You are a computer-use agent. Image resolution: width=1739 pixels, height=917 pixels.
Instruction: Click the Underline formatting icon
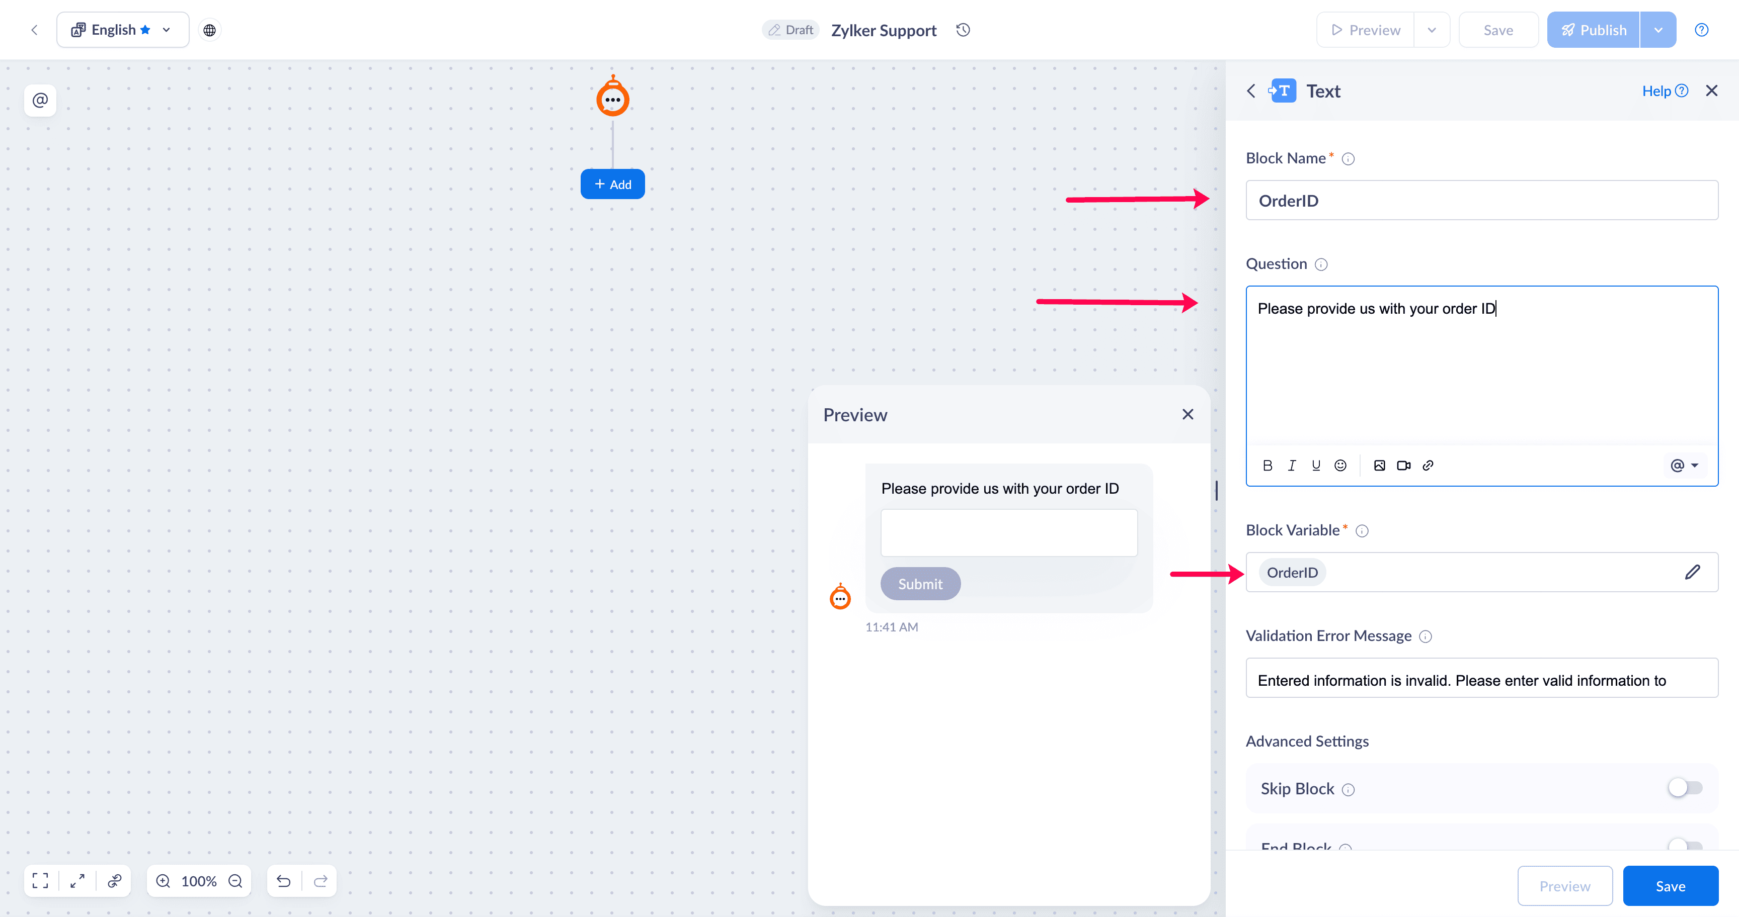[1316, 465]
